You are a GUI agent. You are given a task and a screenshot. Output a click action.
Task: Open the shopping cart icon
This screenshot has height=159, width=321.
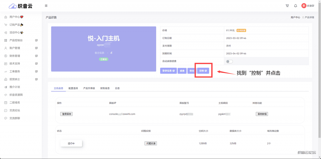pyautogui.click(x=287, y=6)
